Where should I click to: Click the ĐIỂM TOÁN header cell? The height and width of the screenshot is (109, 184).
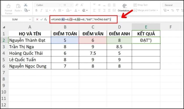pyautogui.click(x=65, y=34)
